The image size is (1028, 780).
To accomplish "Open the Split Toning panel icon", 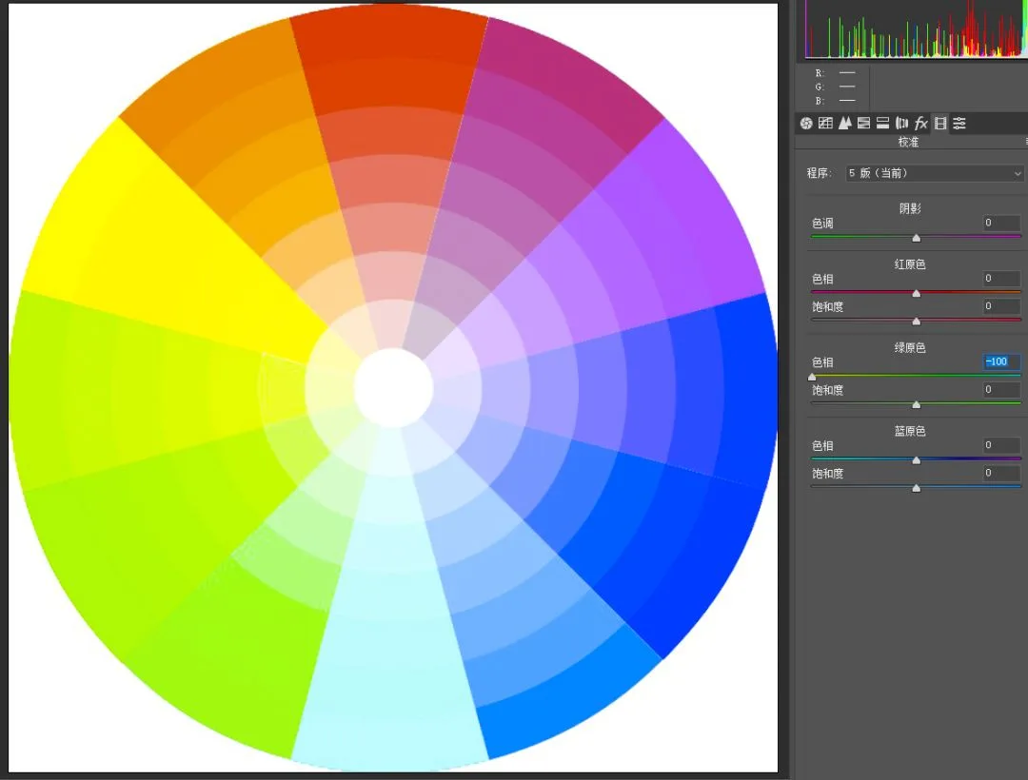I will [882, 123].
